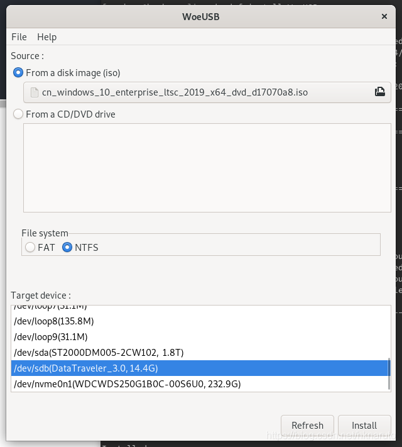Select /dev/loop9(31.1M) target device
The image size is (402, 447).
coord(200,337)
